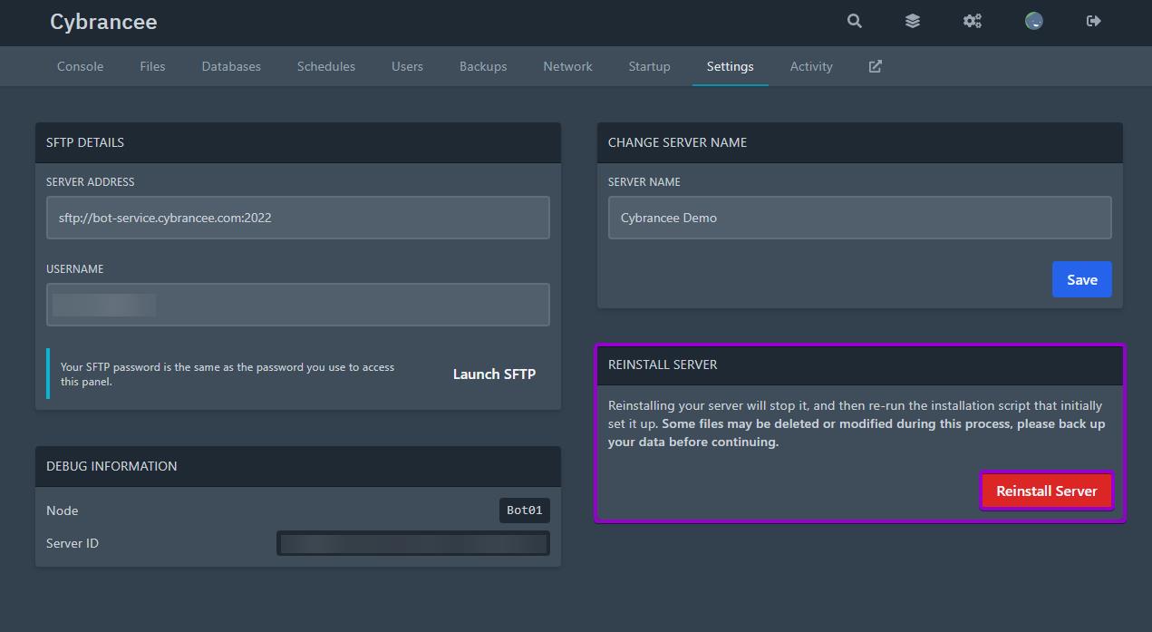Go to the Startup tab
Viewport: 1152px width, 632px height.
pyautogui.click(x=649, y=66)
